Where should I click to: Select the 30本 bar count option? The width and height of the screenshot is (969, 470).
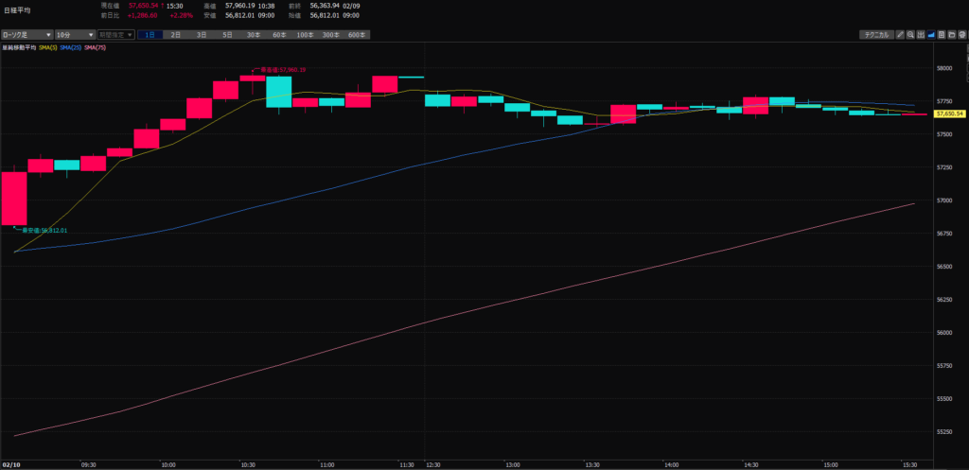[x=253, y=35]
